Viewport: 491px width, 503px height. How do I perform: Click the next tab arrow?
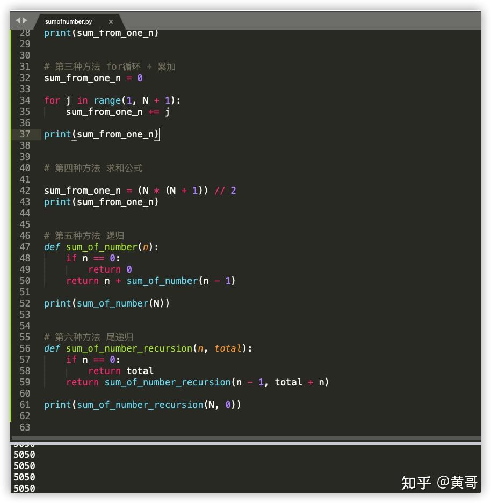25,20
